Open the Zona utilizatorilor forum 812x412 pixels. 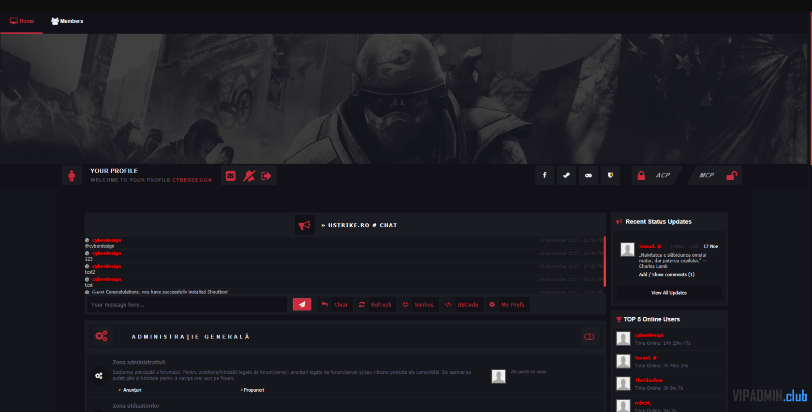pyautogui.click(x=136, y=406)
